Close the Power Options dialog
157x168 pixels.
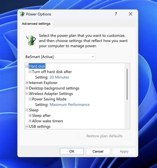tap(131, 14)
